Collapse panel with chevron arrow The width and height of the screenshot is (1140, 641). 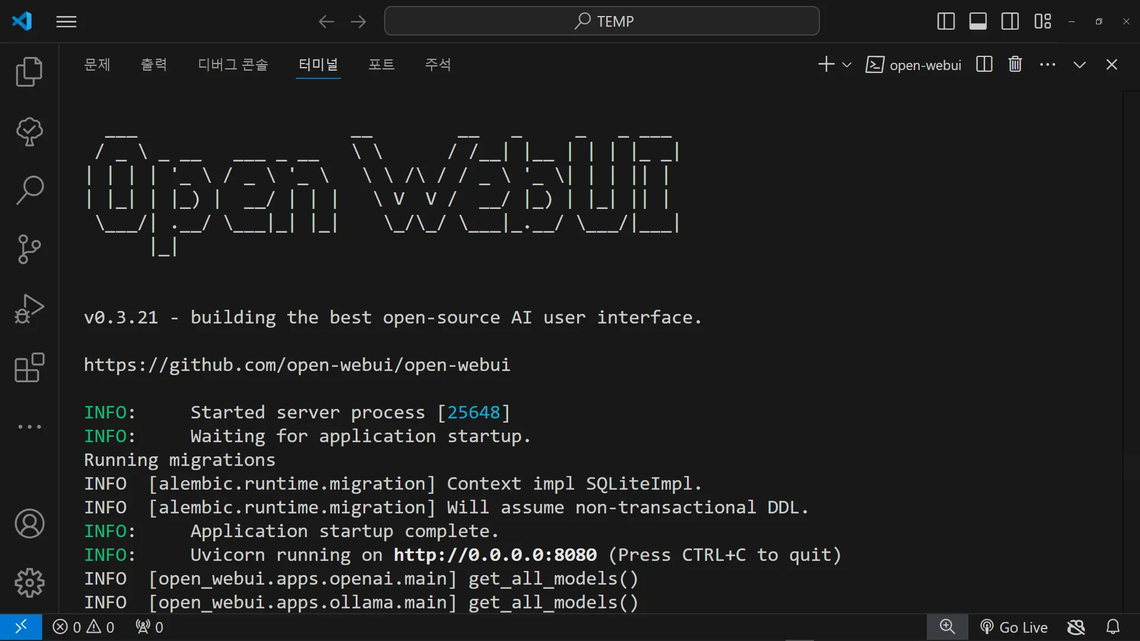pos(1079,65)
